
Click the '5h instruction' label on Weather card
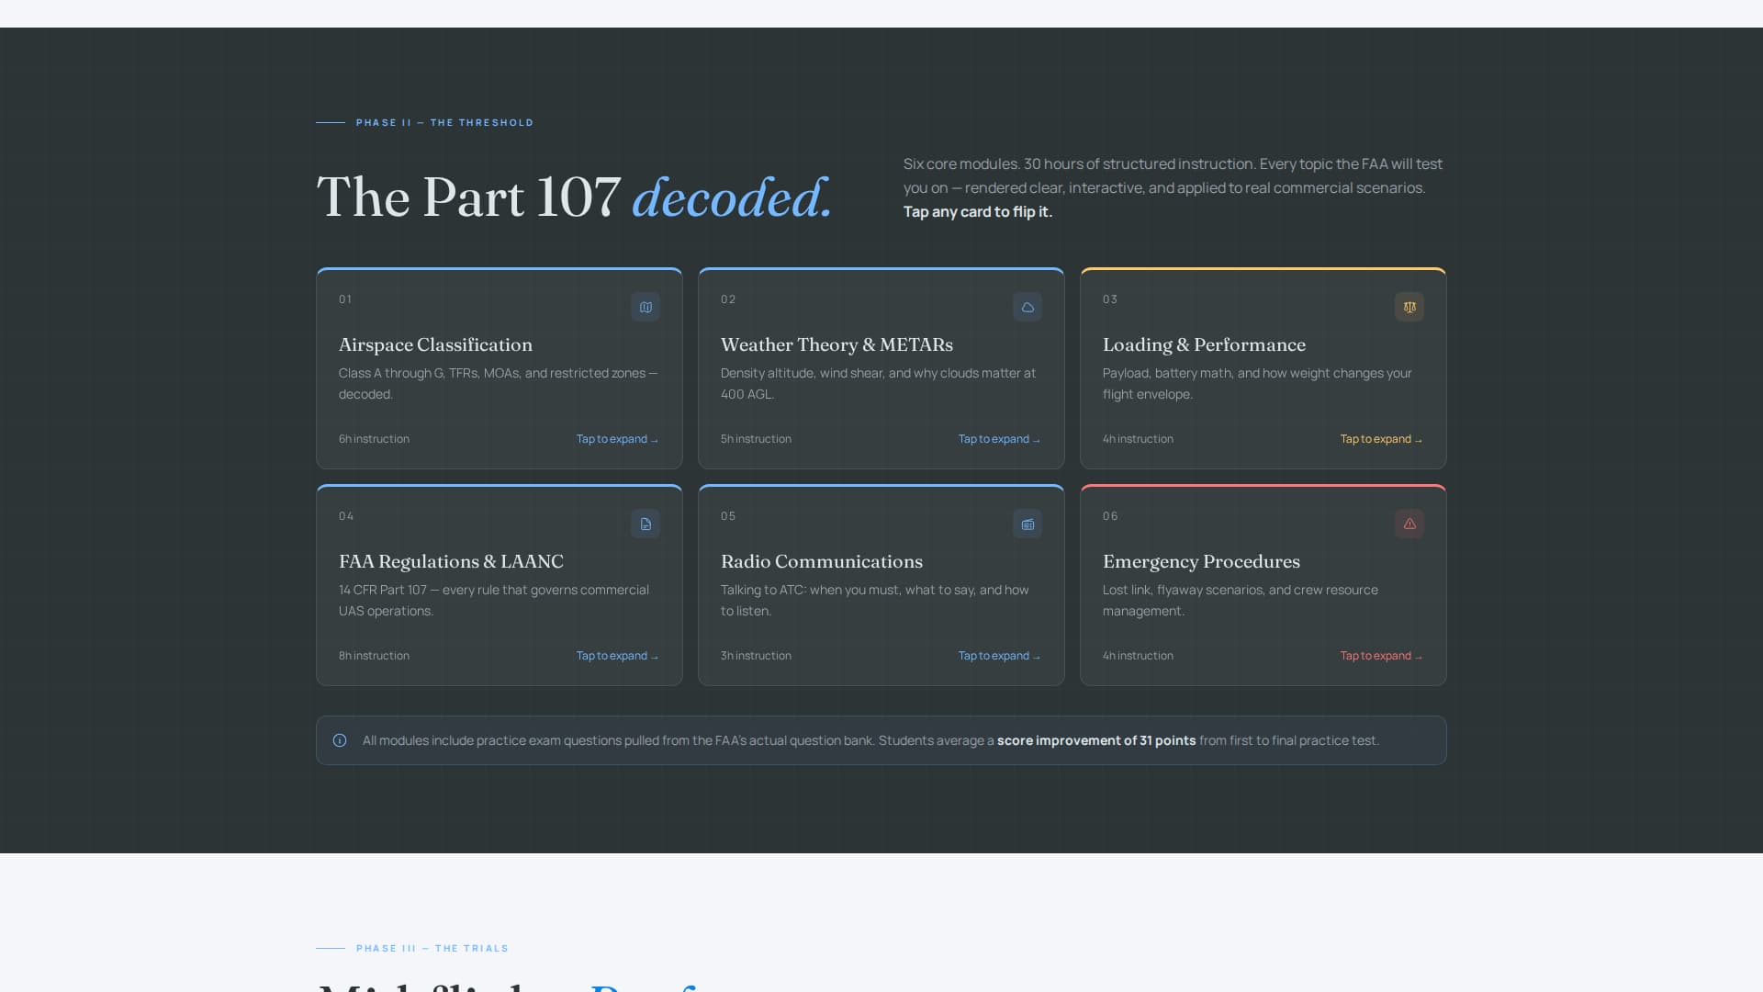pyautogui.click(x=756, y=439)
